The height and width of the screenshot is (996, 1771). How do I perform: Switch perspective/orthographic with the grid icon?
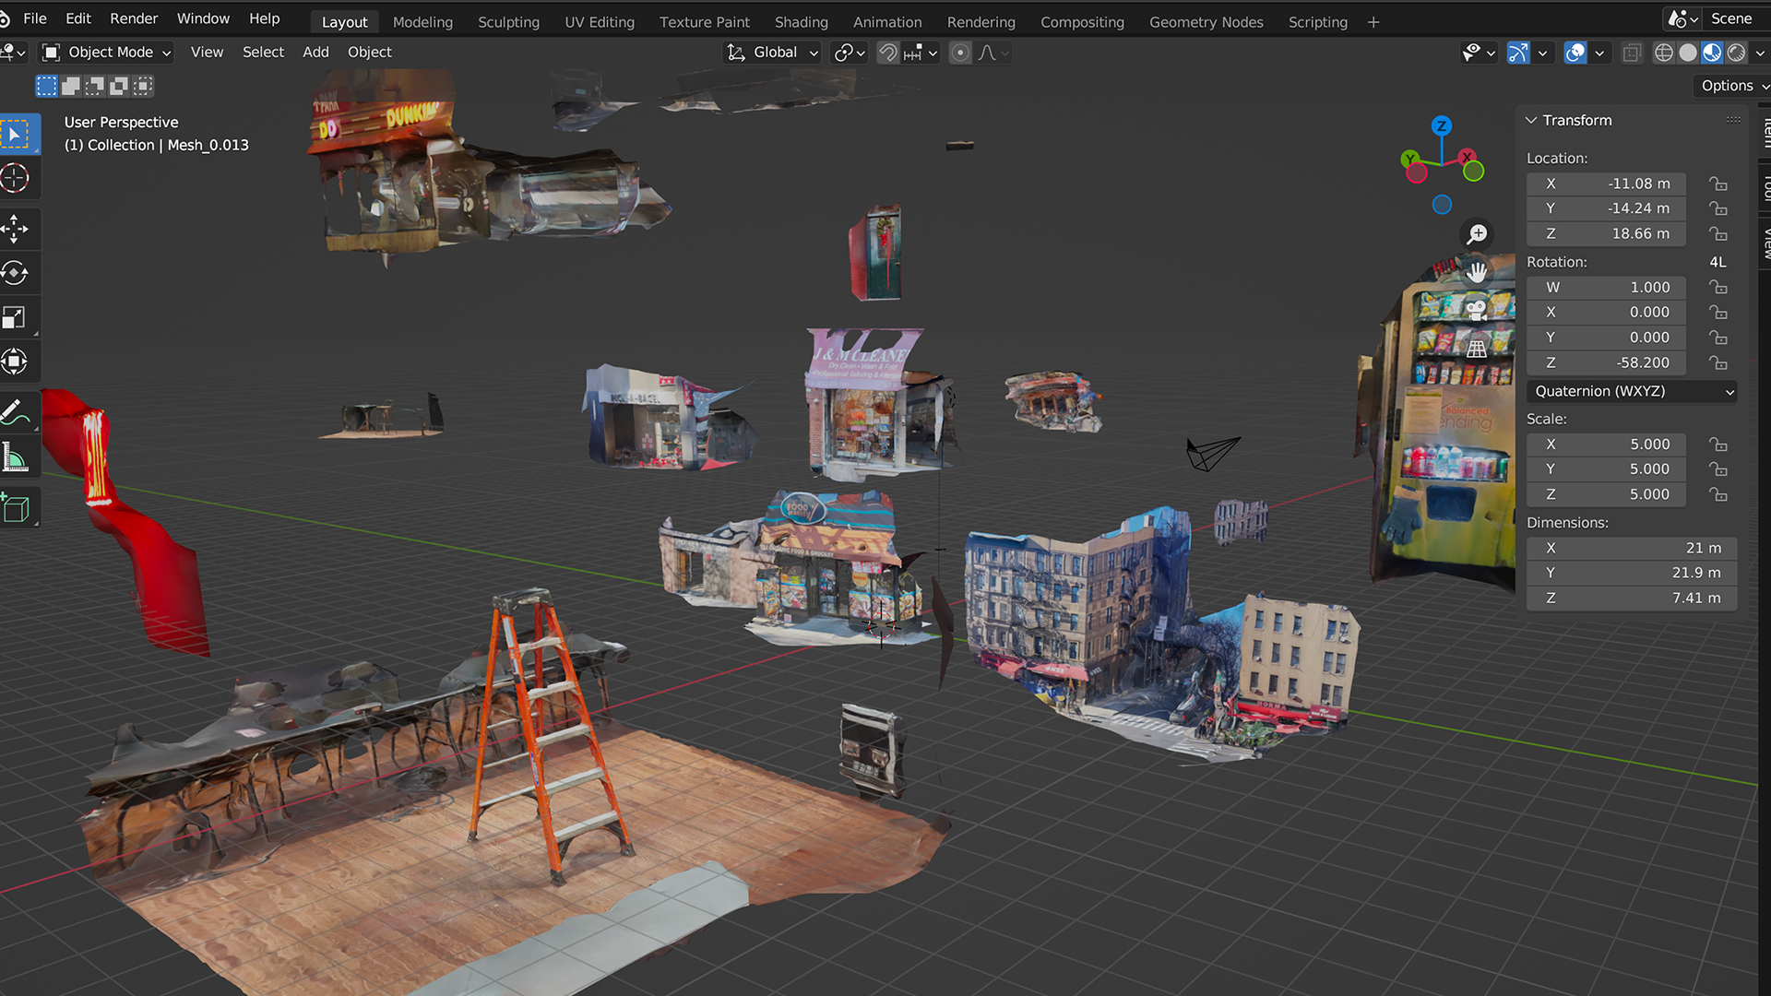click(x=1477, y=349)
